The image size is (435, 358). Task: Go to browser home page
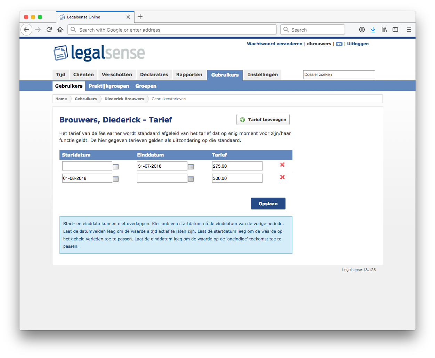(60, 30)
